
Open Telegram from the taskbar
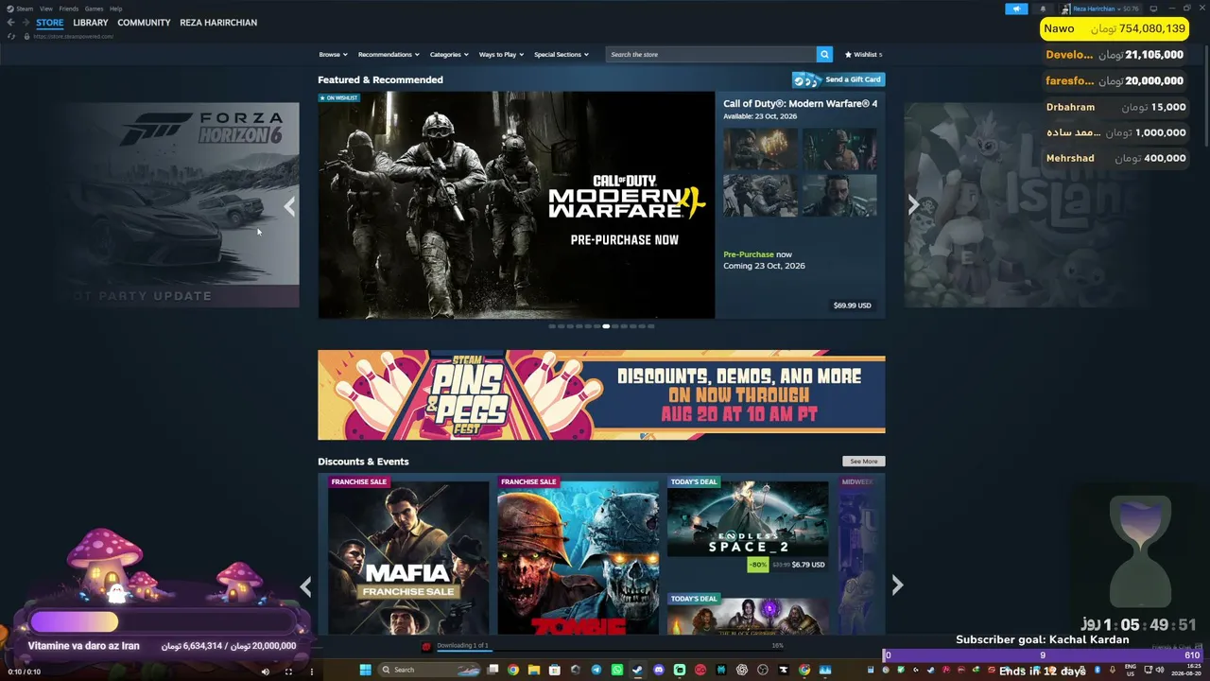[x=596, y=670]
